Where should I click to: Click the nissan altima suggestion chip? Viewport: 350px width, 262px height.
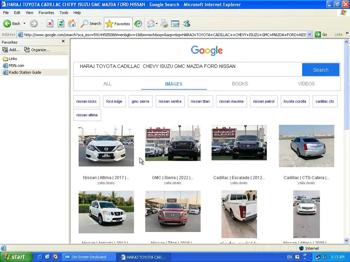[87, 115]
